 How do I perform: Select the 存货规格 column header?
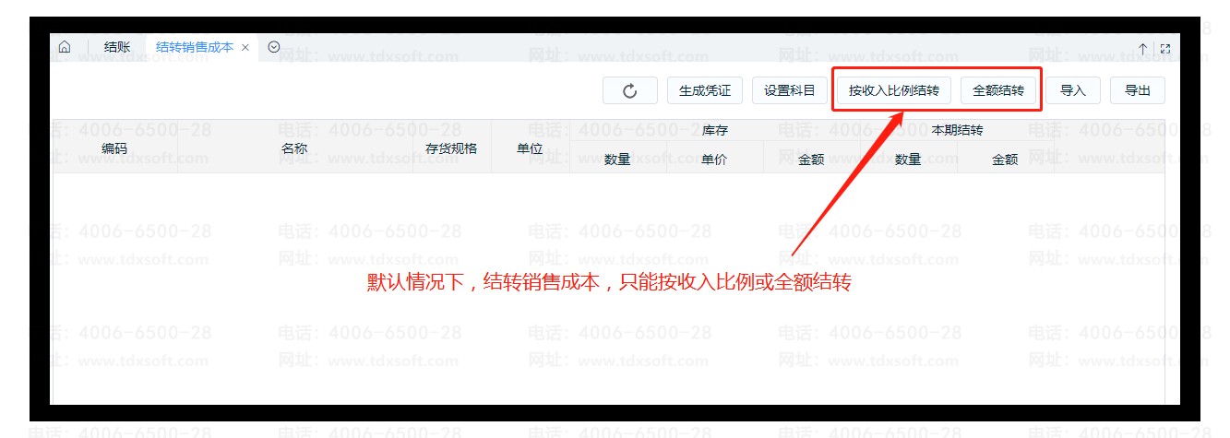[451, 148]
